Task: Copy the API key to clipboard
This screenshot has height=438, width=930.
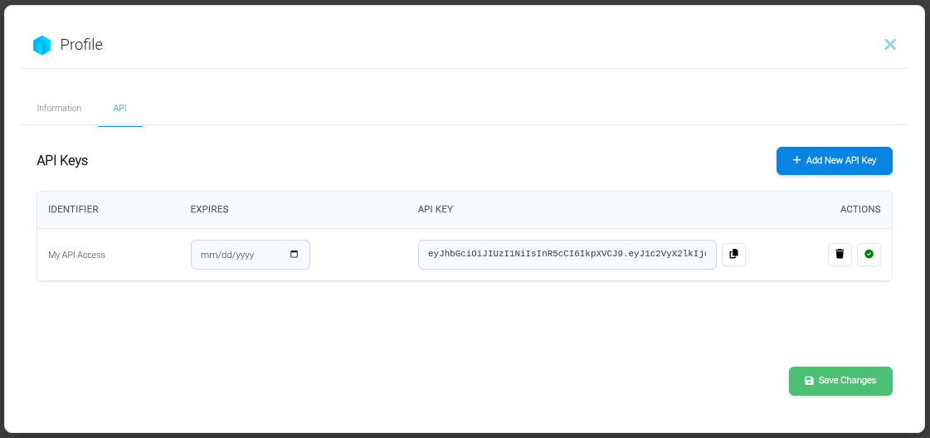Action: (733, 255)
